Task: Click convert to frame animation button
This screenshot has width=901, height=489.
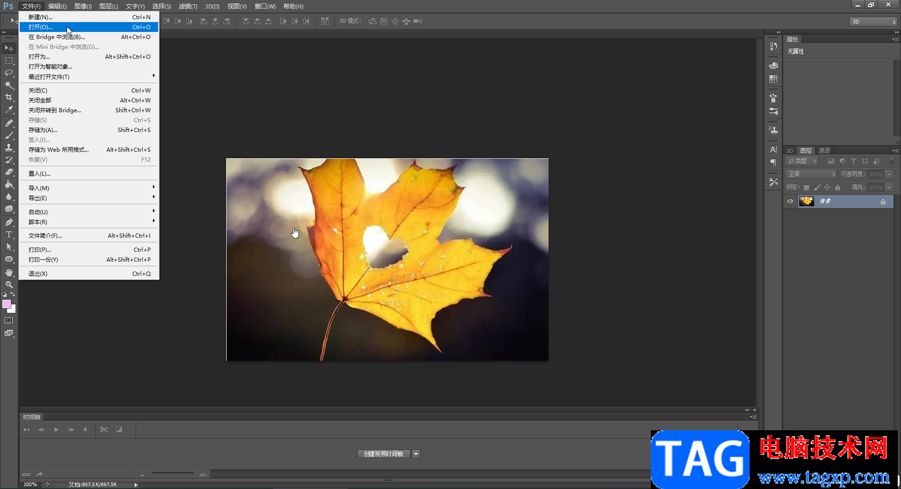Action: tap(26, 474)
